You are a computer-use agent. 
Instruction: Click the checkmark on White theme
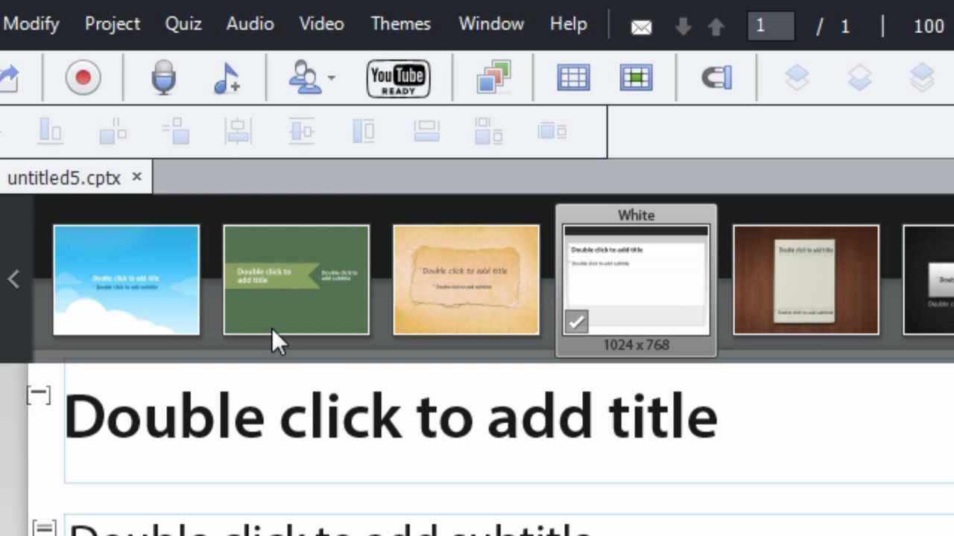click(x=576, y=322)
